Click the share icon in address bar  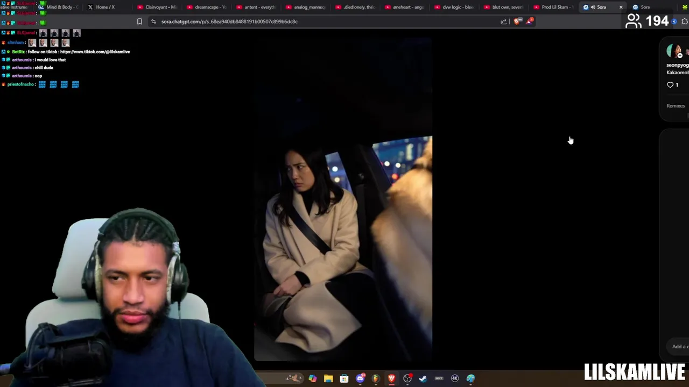click(x=503, y=21)
